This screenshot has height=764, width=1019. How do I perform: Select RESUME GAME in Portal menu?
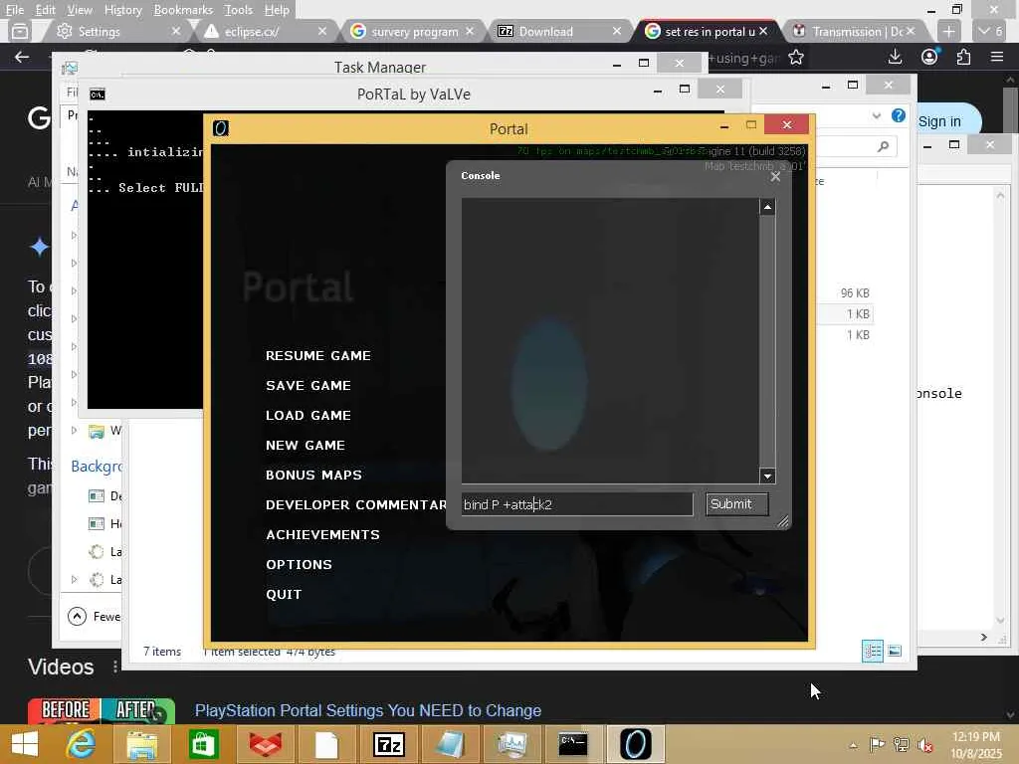point(317,356)
